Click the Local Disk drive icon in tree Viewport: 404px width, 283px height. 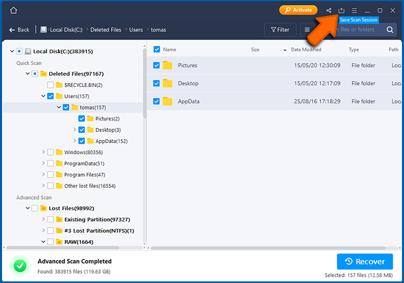(x=28, y=51)
